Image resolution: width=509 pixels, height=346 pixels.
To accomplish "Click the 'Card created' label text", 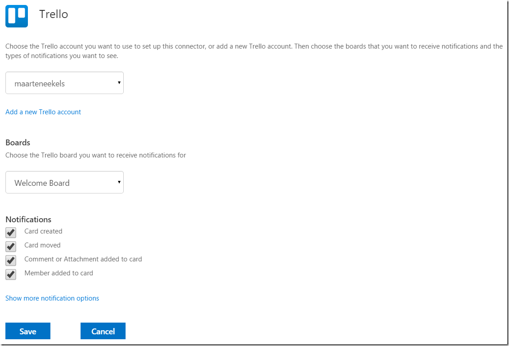I will coord(43,231).
